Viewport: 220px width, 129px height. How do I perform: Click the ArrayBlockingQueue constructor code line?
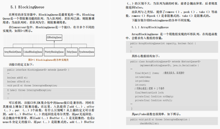[x=163, y=43]
